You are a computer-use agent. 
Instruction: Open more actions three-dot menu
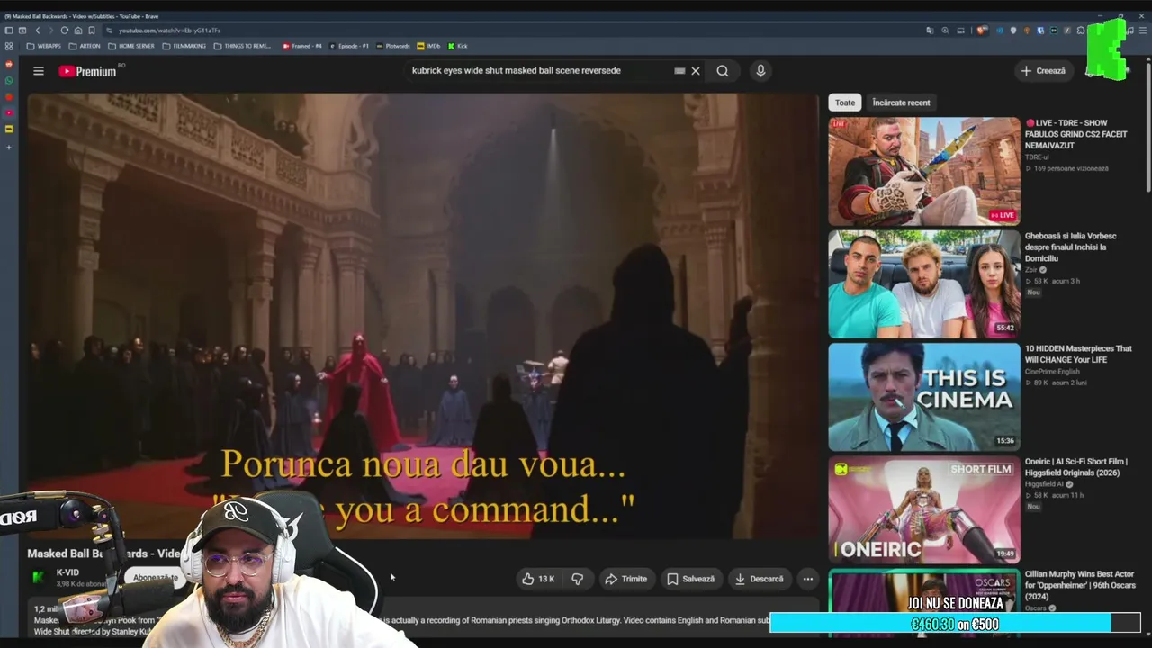point(808,579)
